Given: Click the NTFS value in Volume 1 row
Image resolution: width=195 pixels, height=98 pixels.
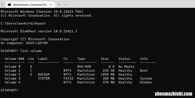Looking at the screenshot, I should coord(68,71).
